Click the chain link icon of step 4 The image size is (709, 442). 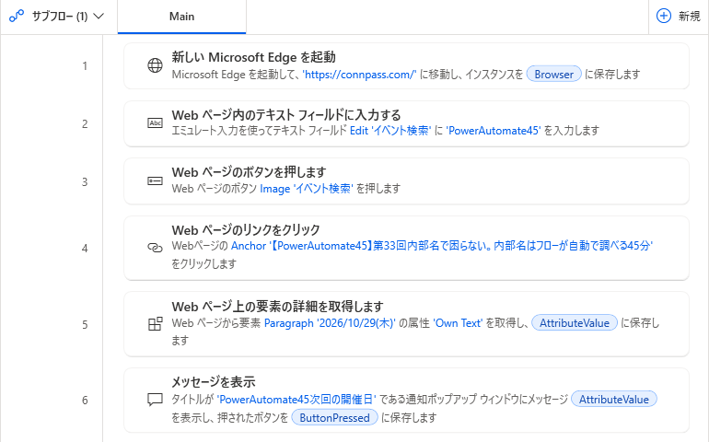tap(155, 248)
